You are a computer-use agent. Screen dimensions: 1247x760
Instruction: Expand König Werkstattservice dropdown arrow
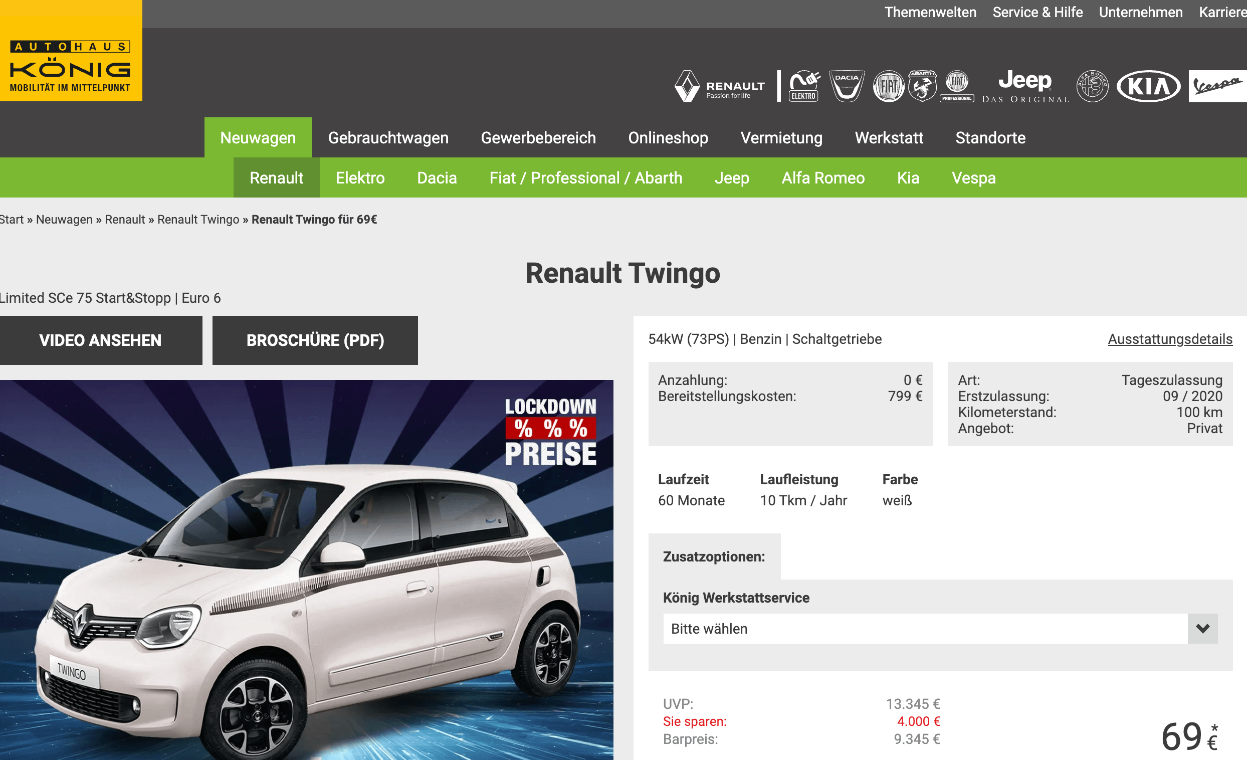[x=1202, y=629]
